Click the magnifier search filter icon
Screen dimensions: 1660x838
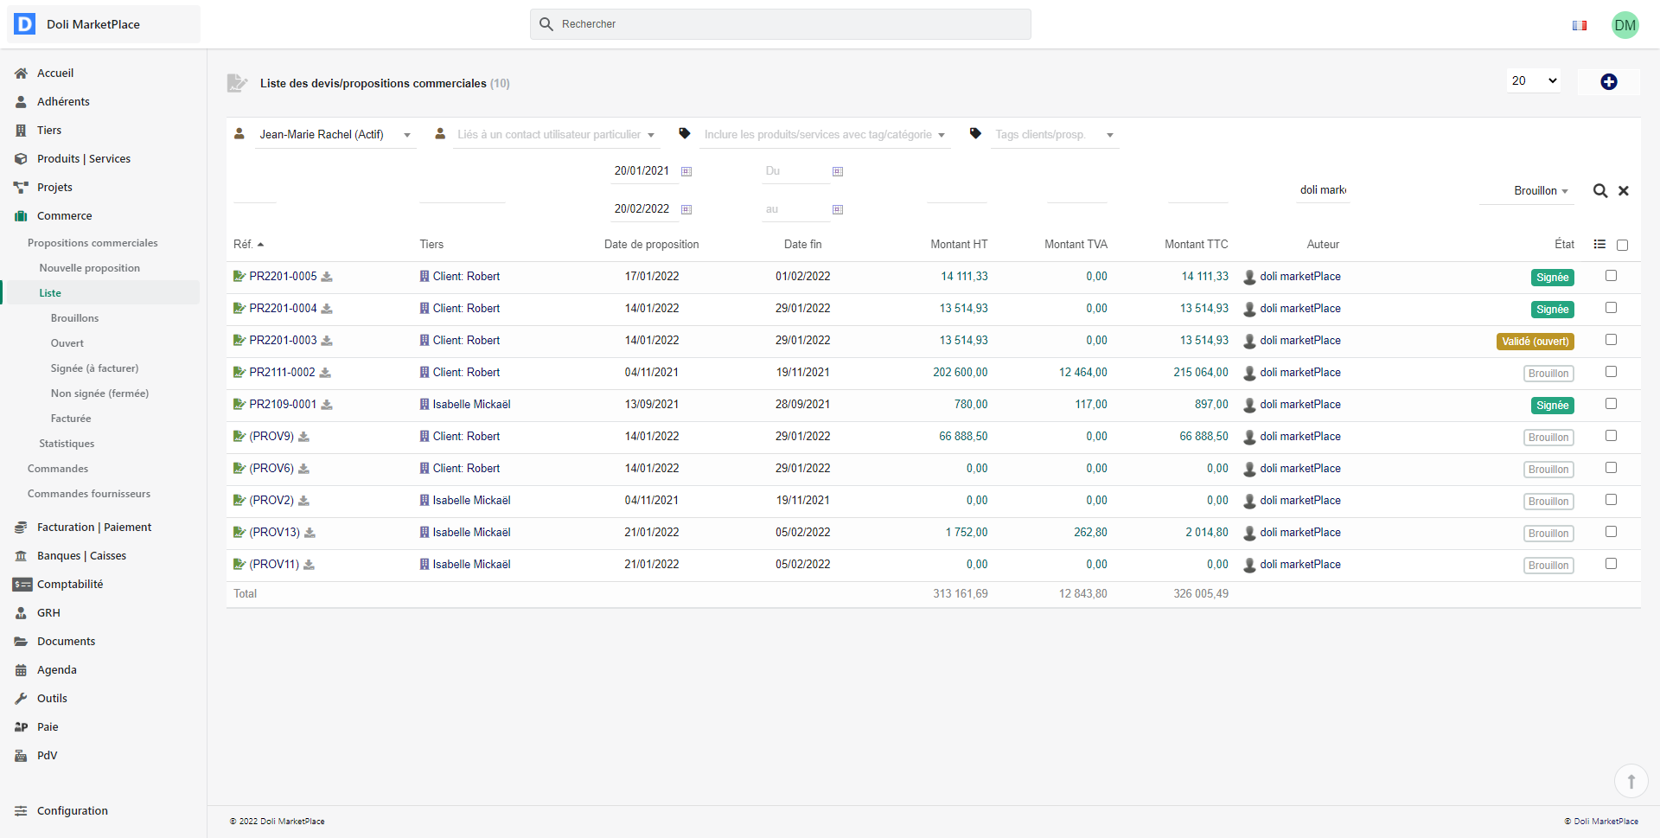tap(1600, 191)
